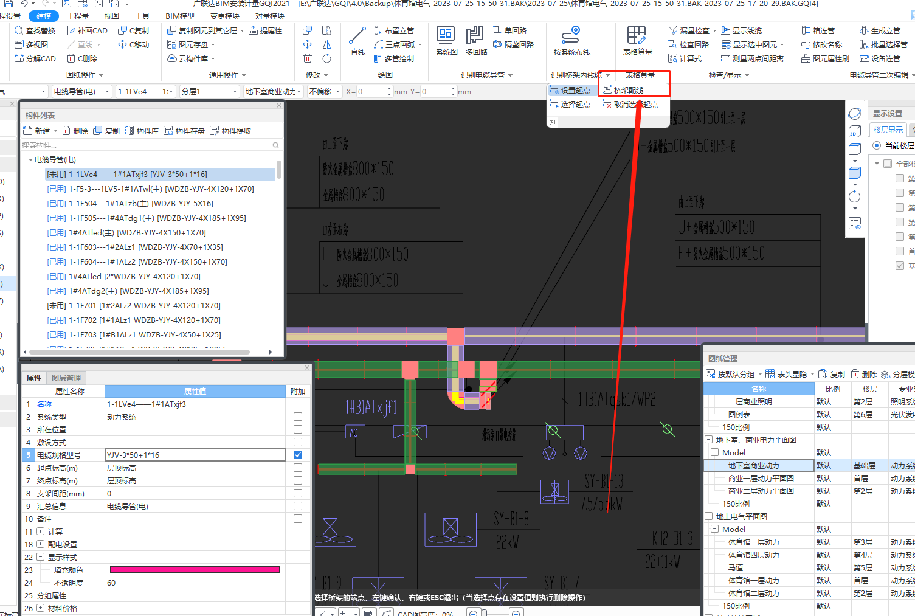The image size is (915, 616).
Task: Tick 附加 checkbox for 终点标高 row
Action: [x=298, y=480]
